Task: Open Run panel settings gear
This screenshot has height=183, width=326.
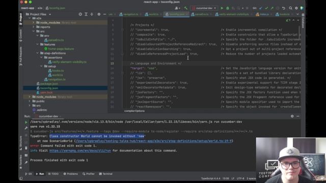Action: click(x=292, y=116)
